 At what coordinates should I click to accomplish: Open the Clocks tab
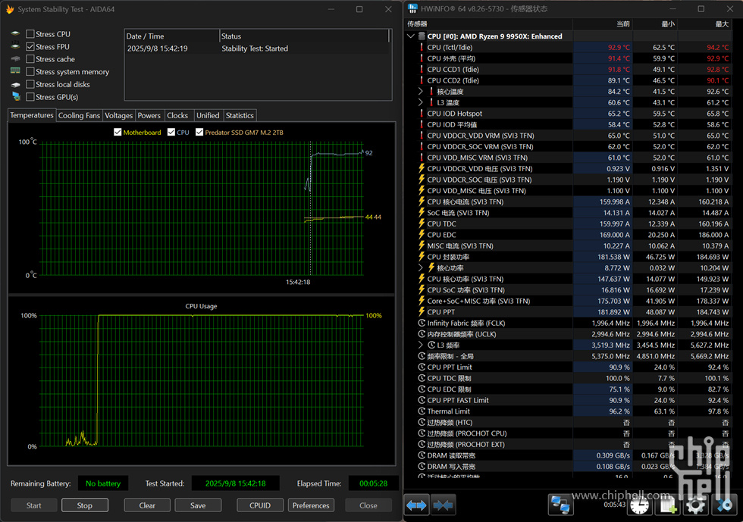point(177,116)
